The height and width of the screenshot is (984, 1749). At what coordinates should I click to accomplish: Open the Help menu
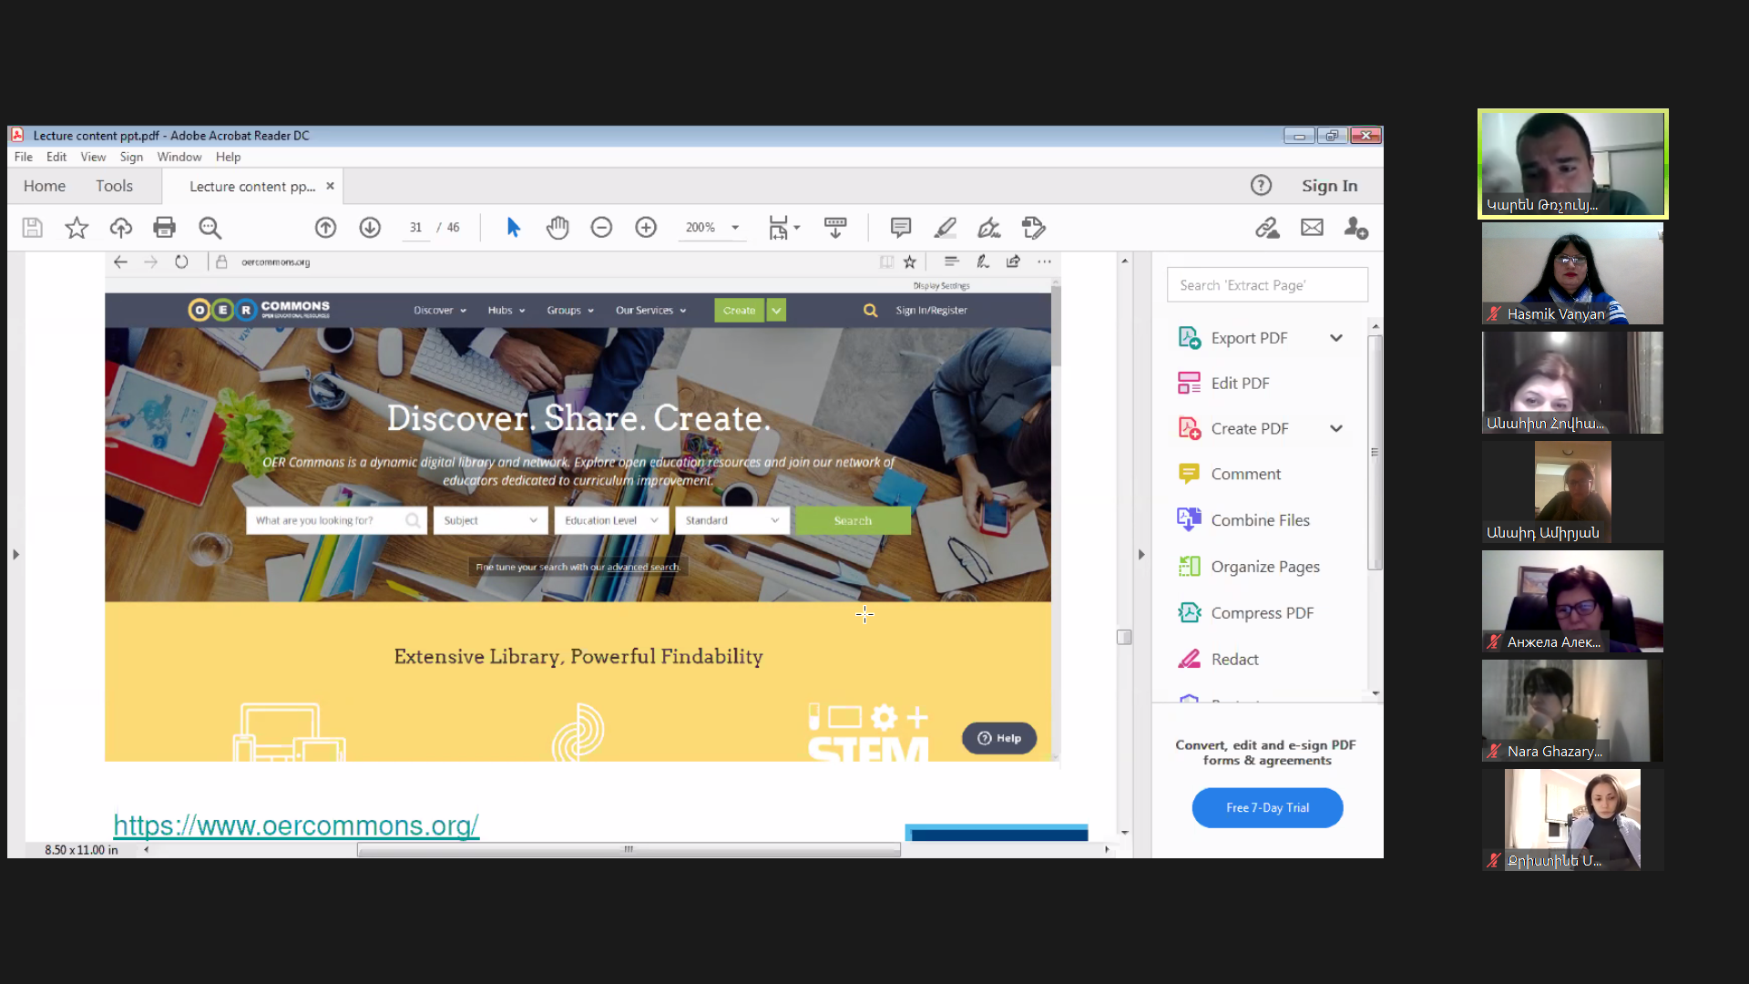[x=228, y=157]
